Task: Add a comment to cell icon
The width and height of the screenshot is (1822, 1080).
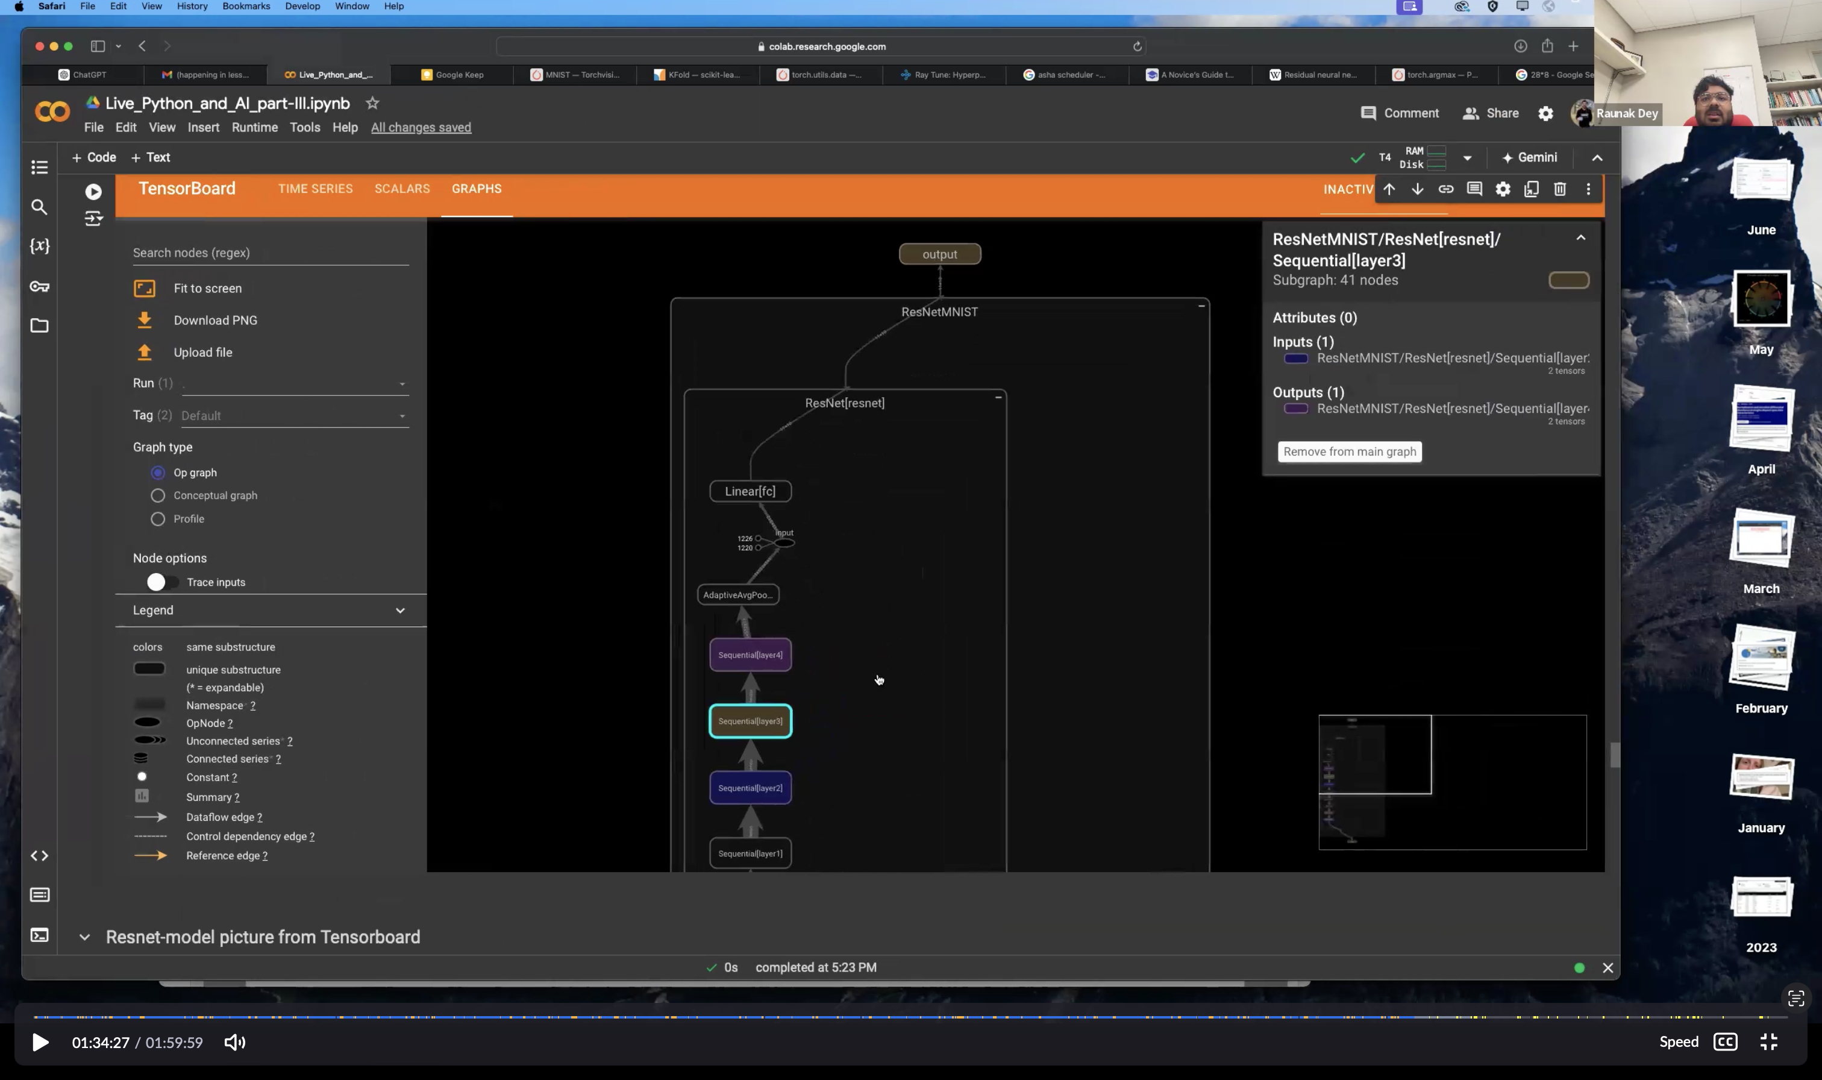Action: tap(1474, 189)
